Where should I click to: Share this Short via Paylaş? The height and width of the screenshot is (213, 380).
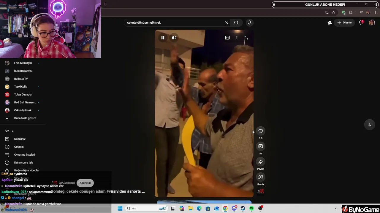[x=261, y=162]
